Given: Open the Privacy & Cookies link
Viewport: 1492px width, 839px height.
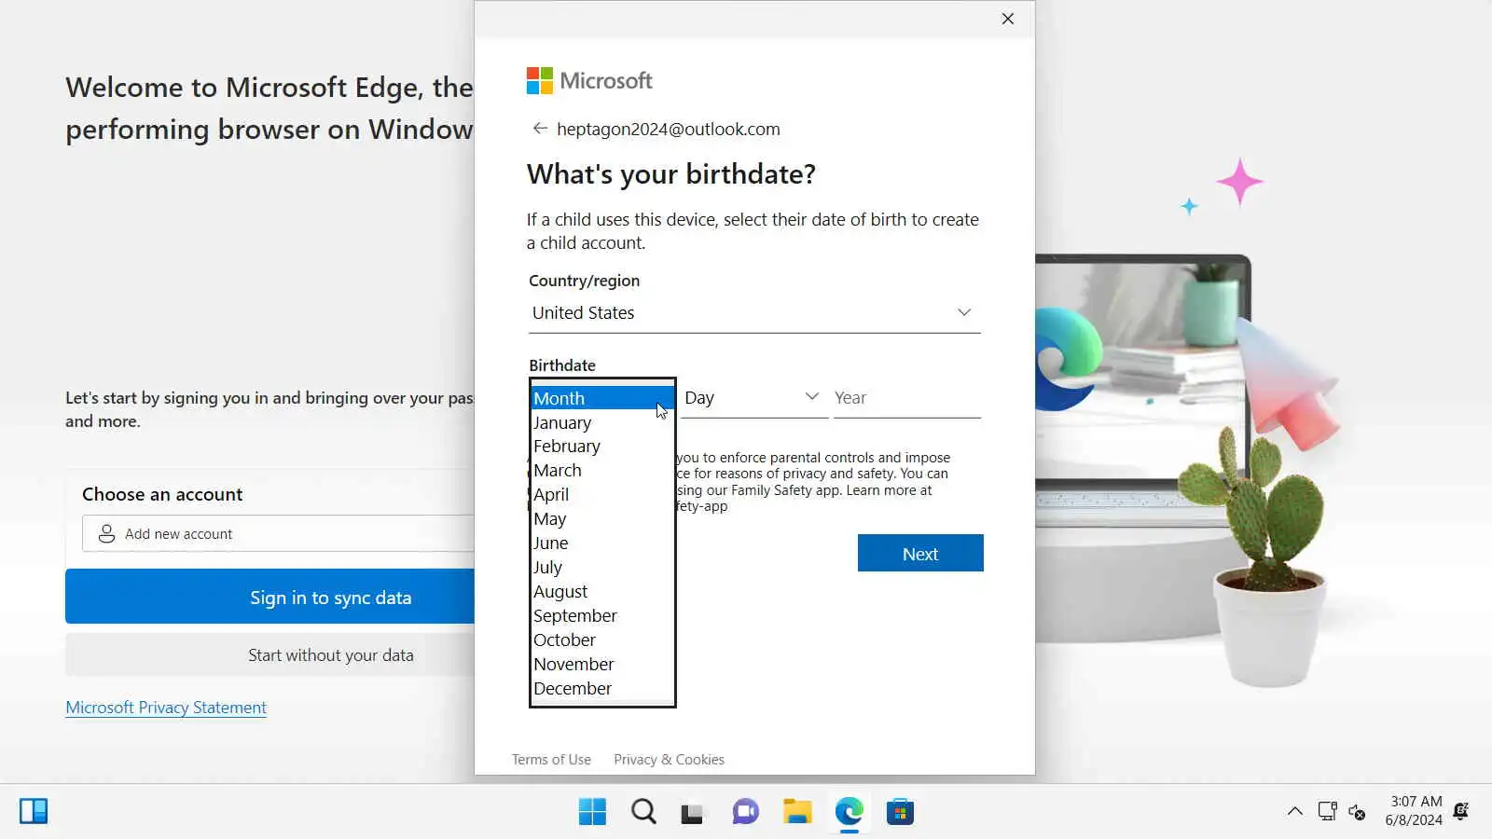Looking at the screenshot, I should [x=669, y=760].
